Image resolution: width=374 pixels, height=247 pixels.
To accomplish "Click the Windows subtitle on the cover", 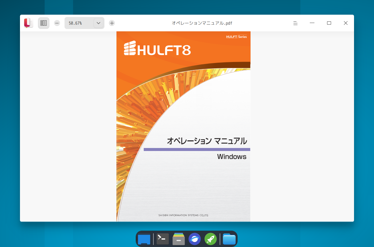I will [232, 157].
